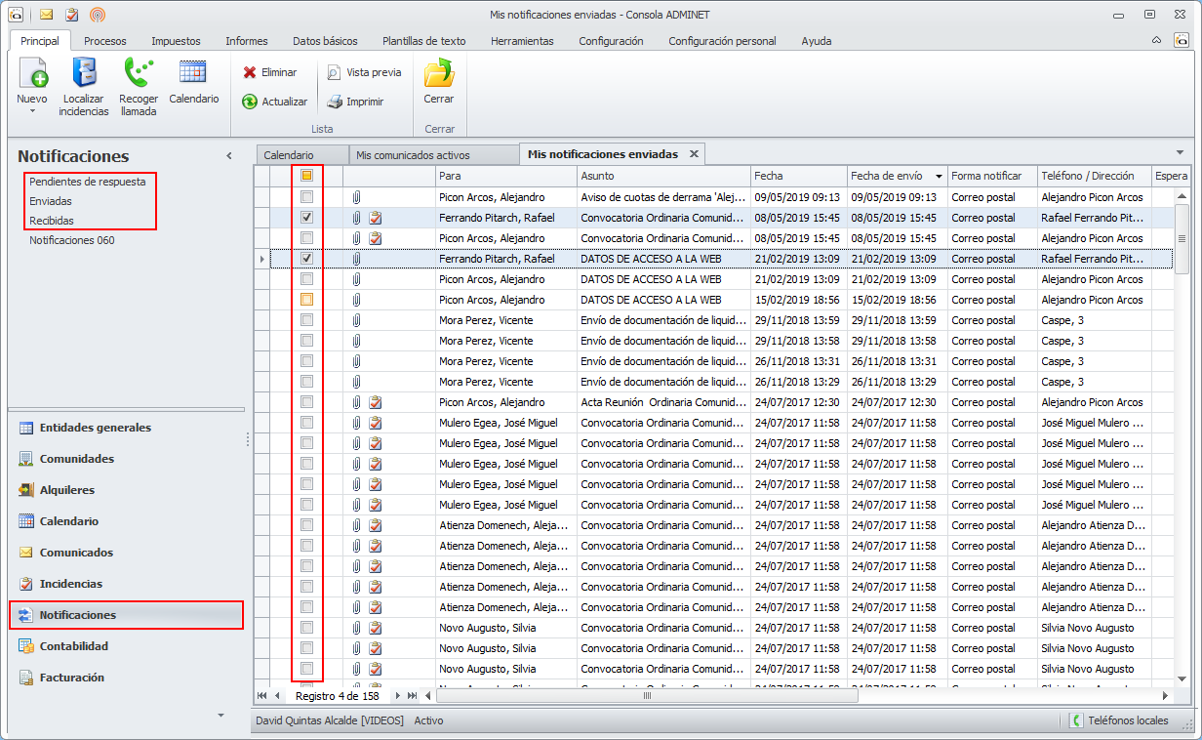Screen dimensions: 1202x740
Task: Open Vista previa from the ribbon
Action: pyautogui.click(x=334, y=72)
